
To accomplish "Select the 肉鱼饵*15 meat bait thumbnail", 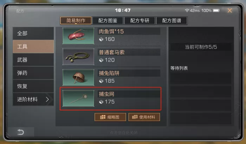I will pyautogui.click(x=78, y=36).
